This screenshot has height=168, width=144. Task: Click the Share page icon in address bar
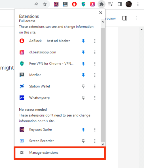coord(36,4)
